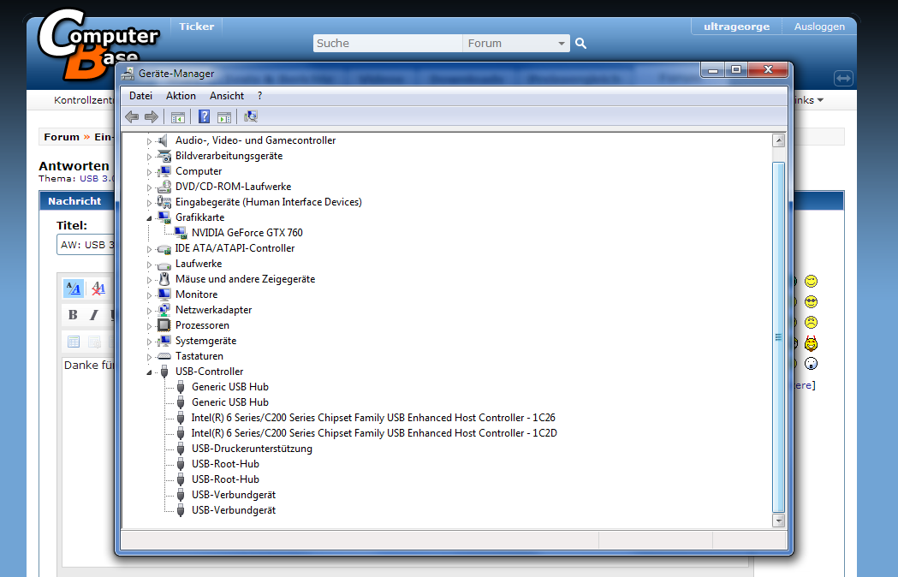Expand the Computer node arrow

pyautogui.click(x=150, y=172)
